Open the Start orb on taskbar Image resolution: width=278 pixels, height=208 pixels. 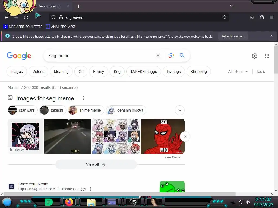(x=7, y=202)
